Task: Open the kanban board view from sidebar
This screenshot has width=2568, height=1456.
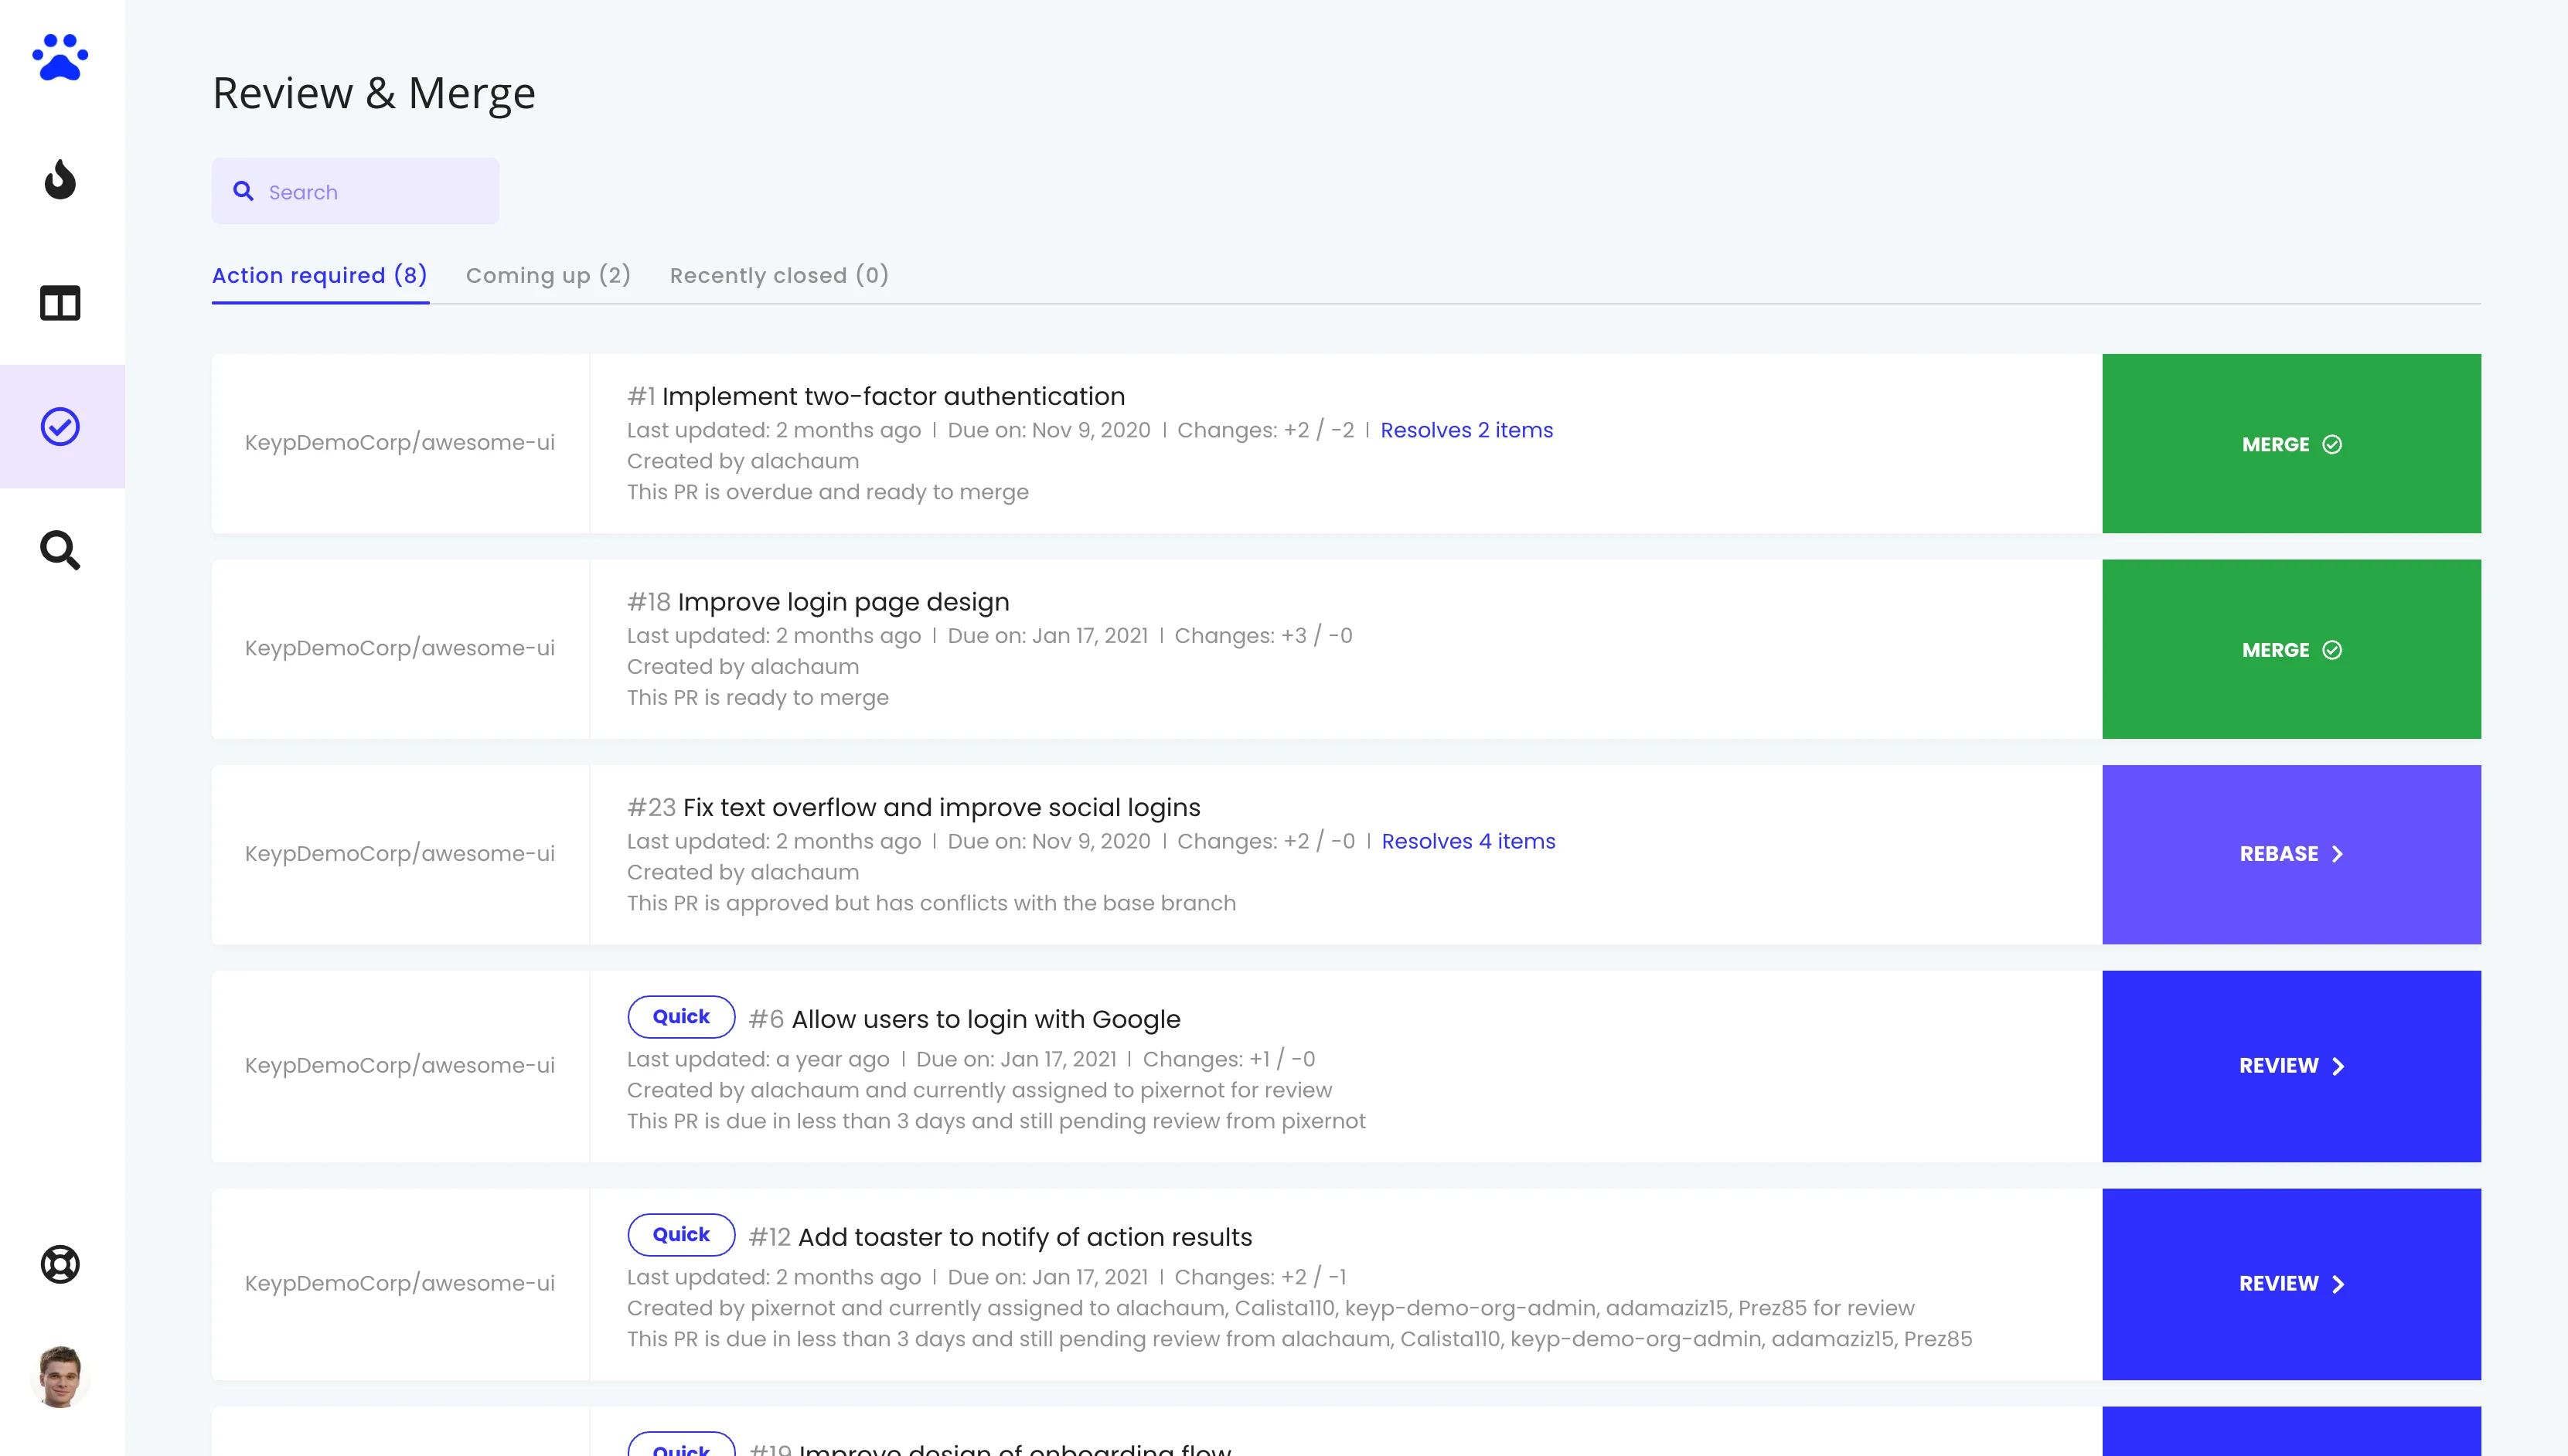Action: [61, 303]
